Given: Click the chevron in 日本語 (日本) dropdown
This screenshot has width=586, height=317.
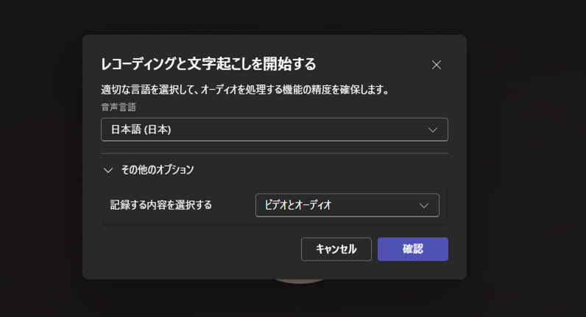Looking at the screenshot, I should pos(433,129).
